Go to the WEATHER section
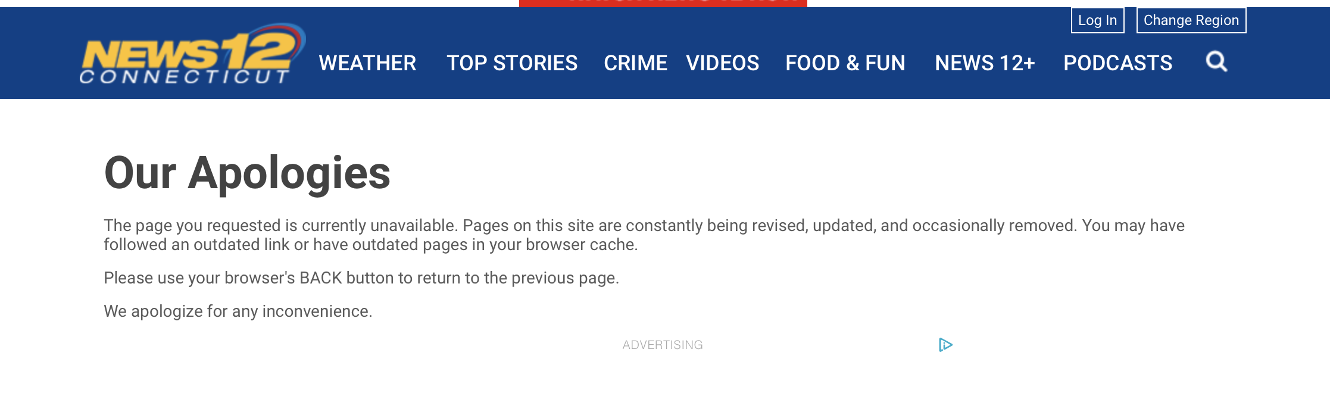The width and height of the screenshot is (1330, 399). click(367, 63)
